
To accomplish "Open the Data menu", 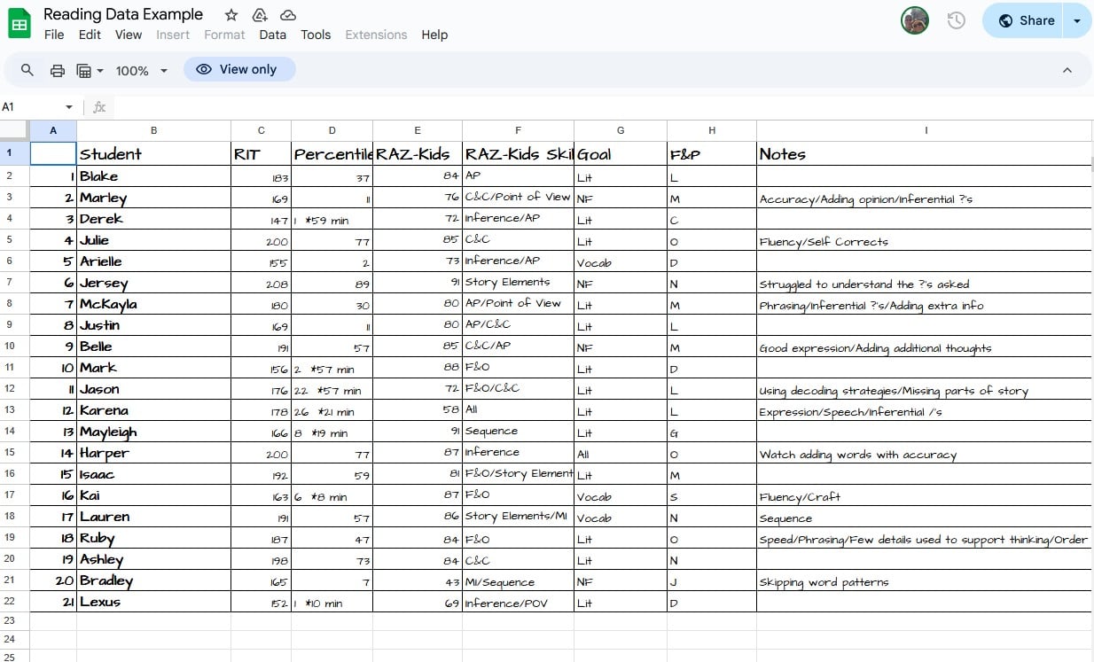I will click(x=272, y=35).
